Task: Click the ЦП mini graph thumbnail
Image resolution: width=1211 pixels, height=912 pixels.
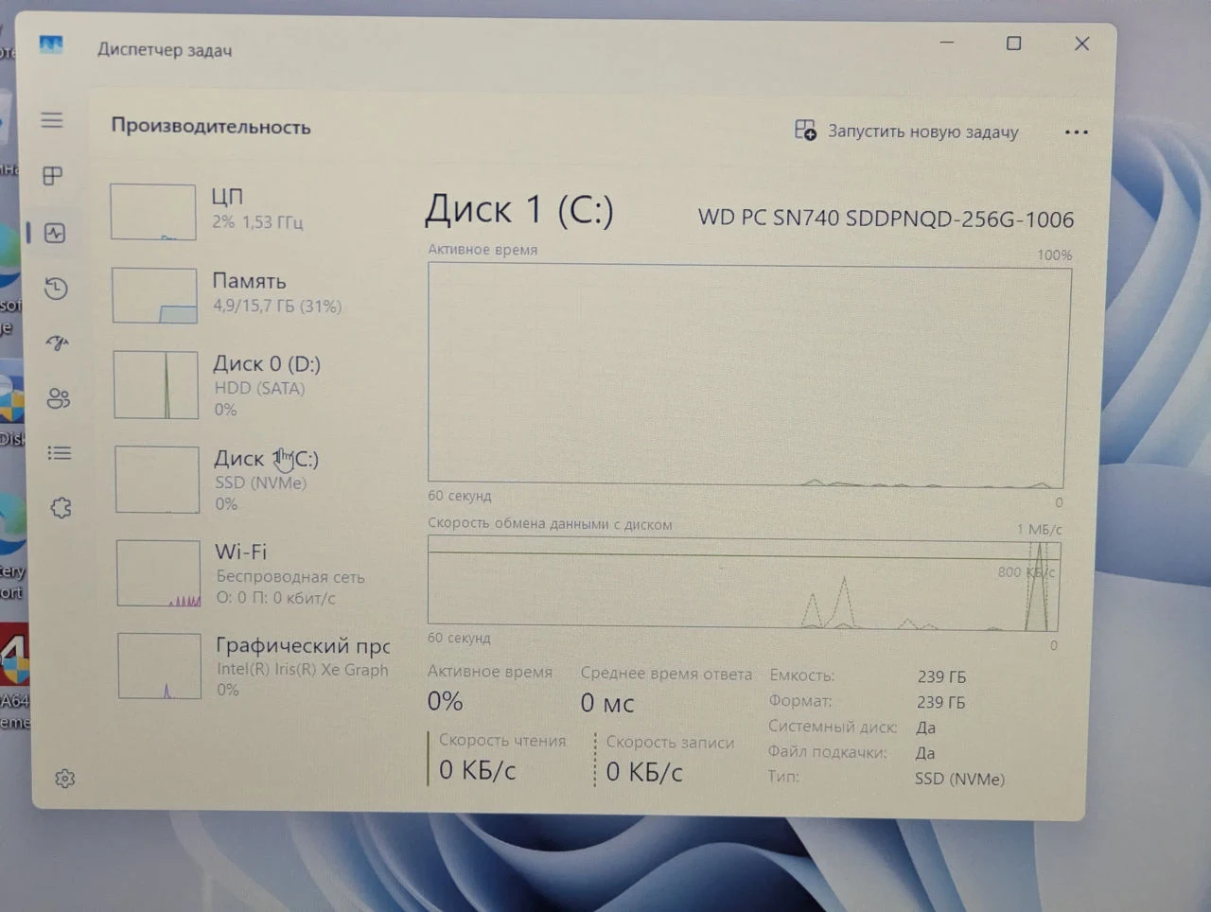Action: coord(152,212)
